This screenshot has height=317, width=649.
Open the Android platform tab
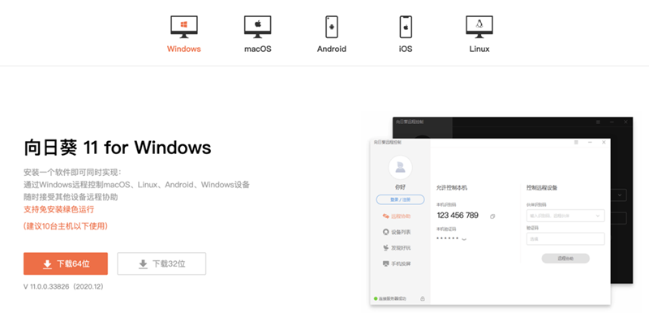click(332, 34)
